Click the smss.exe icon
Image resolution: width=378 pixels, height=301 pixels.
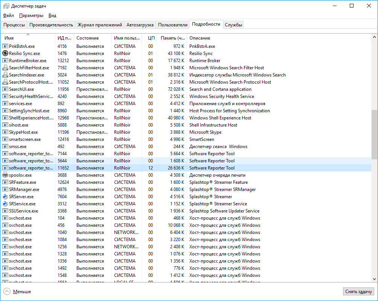pyautogui.click(x=5, y=147)
